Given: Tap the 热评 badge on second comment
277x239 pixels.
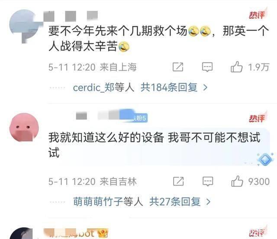Looking at the screenshot, I should tap(258, 117).
